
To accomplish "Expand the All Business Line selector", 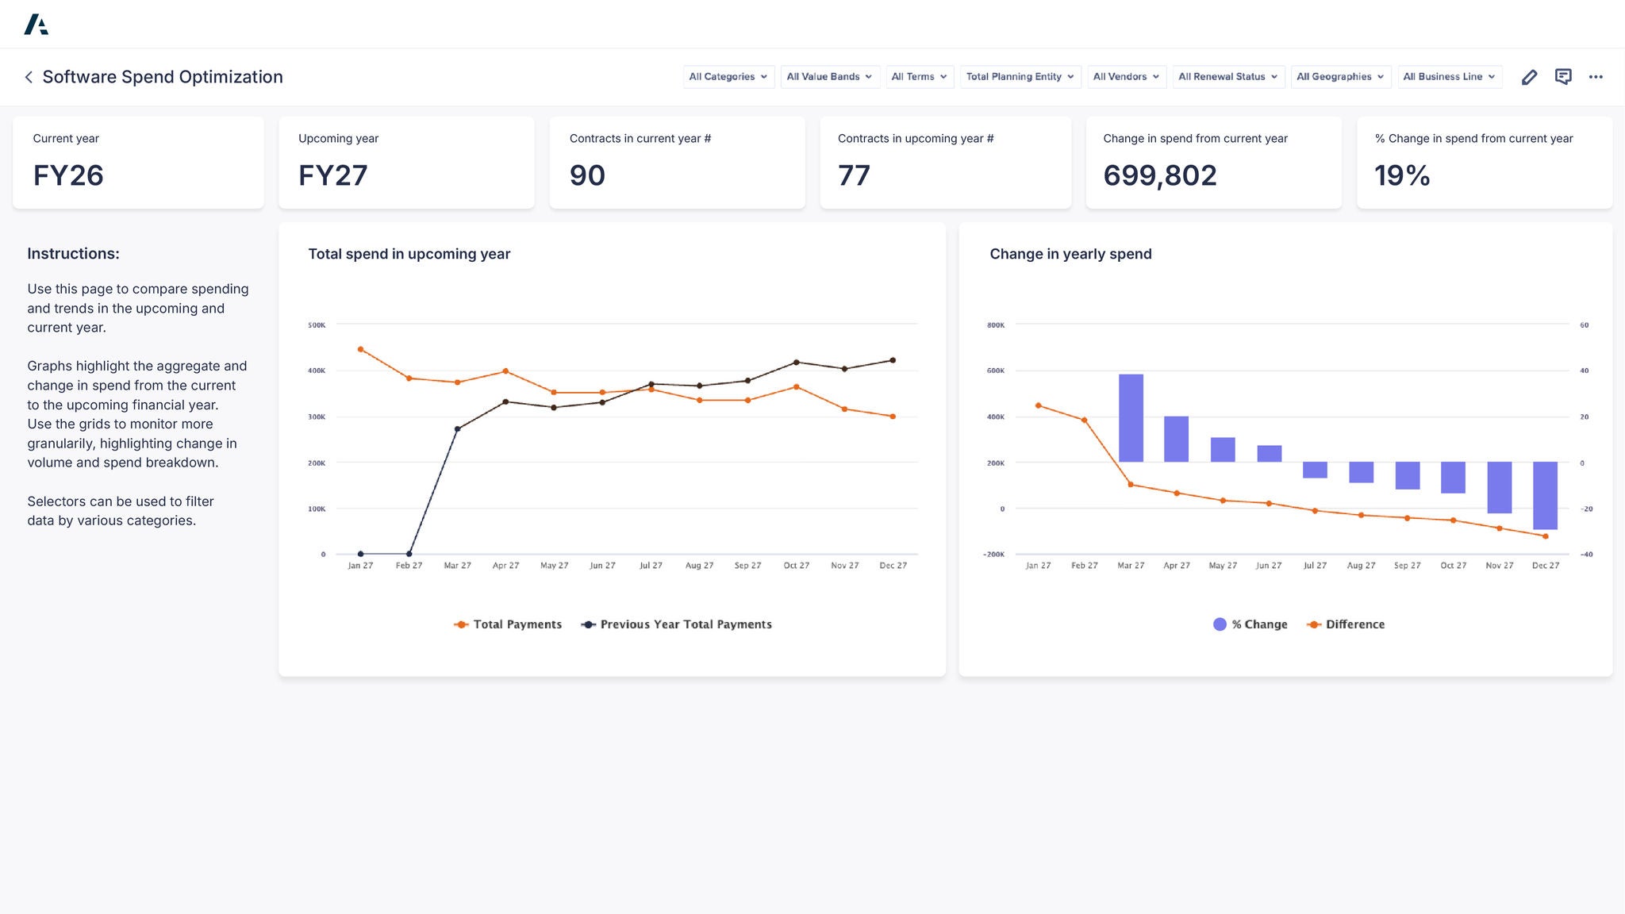I will click(x=1450, y=76).
